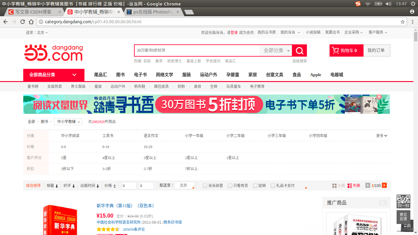Image resolution: width=418 pixels, height=235 pixels.
Task: Click the magnifier search button
Action: pos(300,50)
